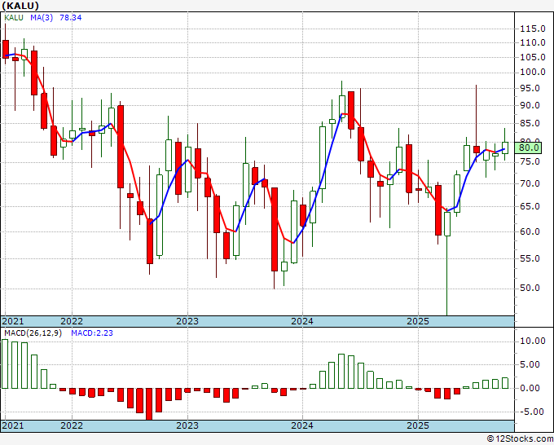Click the 90.0 price axis label
This screenshot has width=554, height=445.
[530, 105]
